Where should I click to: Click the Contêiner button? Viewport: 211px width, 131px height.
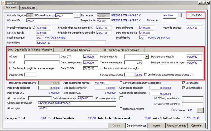point(196,125)
